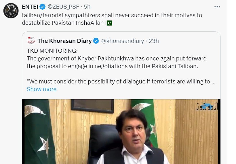
Task: Open The Khorasan Diary avatar logo
Action: pos(31,41)
